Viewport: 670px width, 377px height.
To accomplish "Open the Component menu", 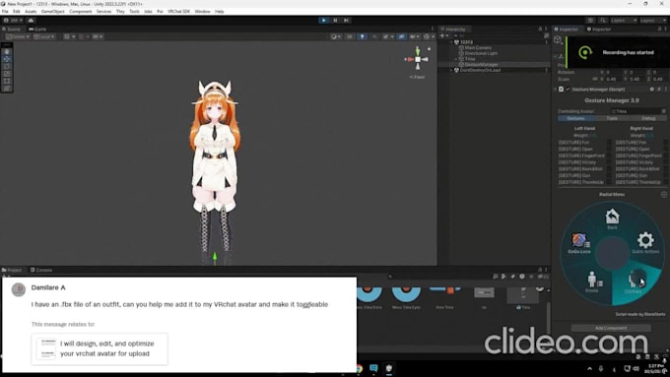I will click(x=81, y=12).
